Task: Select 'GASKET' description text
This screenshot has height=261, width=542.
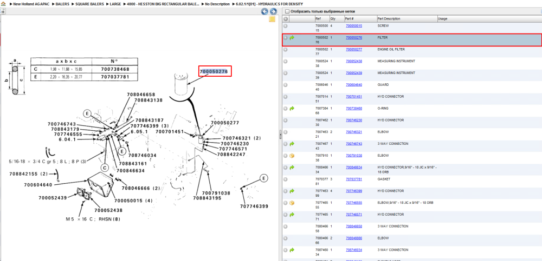Action: (x=383, y=179)
